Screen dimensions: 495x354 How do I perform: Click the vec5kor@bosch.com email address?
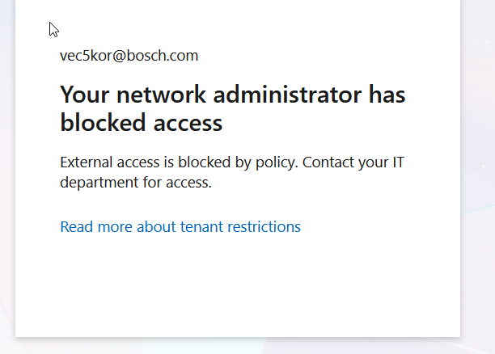(129, 56)
